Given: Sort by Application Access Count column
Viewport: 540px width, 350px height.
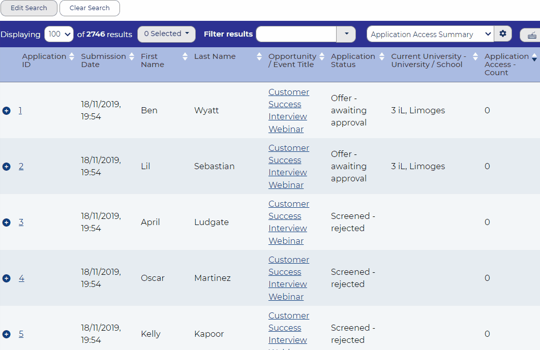Looking at the screenshot, I should pos(534,57).
